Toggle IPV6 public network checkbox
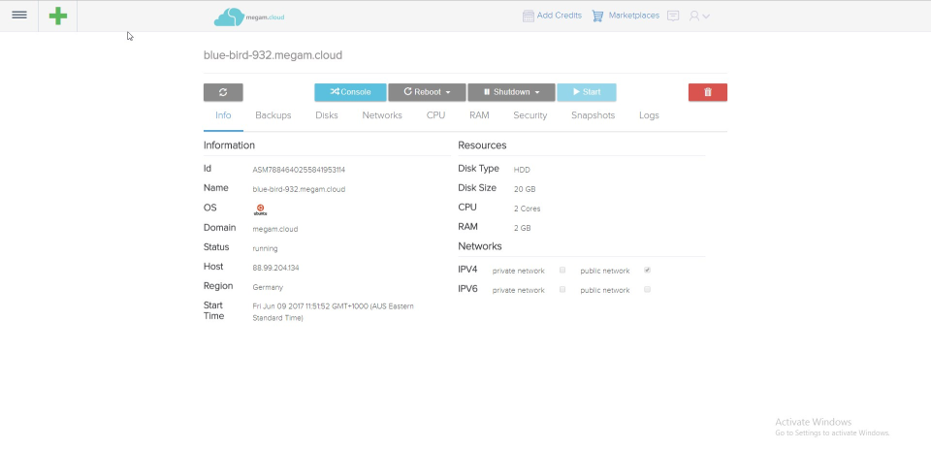The height and width of the screenshot is (449, 931). coord(647,290)
